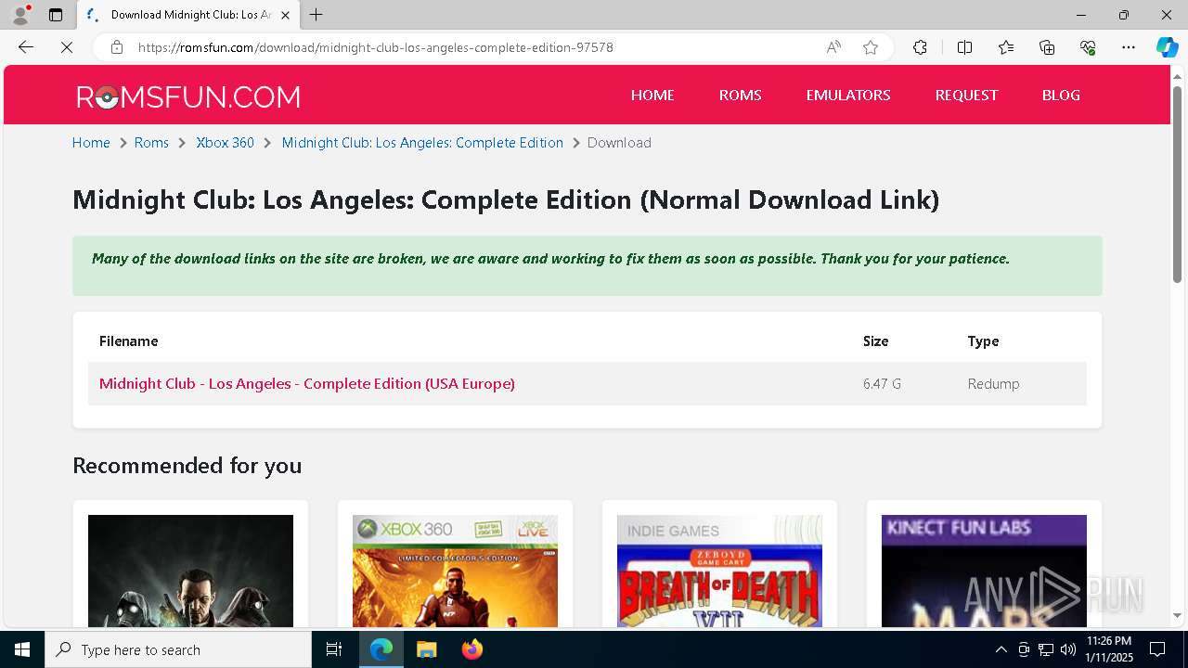The image size is (1188, 668).
Task: Open Mass Effect Xbox 360 thumbnail
Action: point(455,571)
